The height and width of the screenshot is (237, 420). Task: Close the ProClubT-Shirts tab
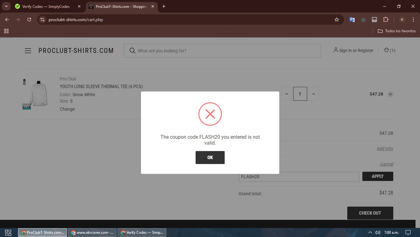(153, 6)
